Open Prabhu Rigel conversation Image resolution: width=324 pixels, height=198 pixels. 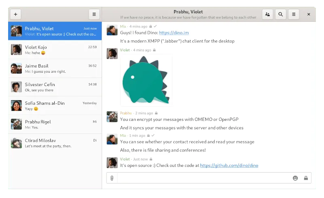point(55,124)
